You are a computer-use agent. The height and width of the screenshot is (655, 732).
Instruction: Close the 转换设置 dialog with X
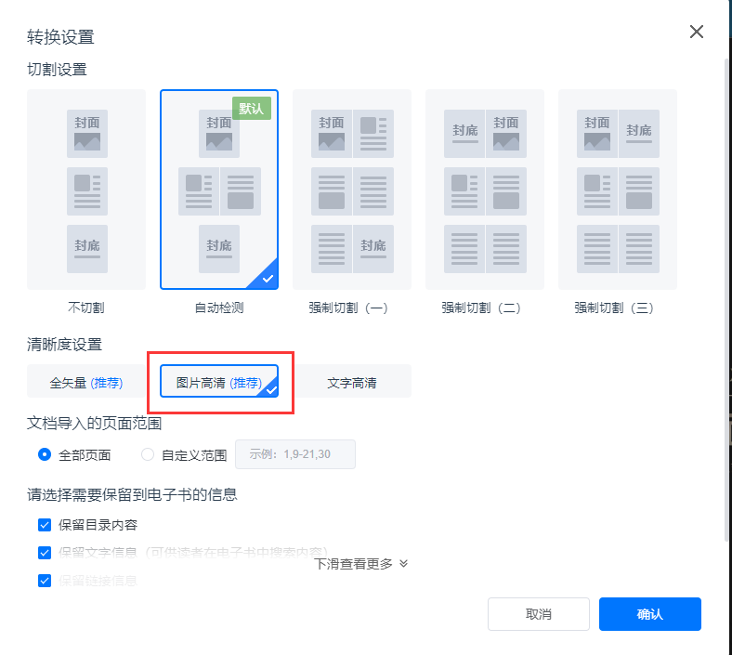pyautogui.click(x=697, y=33)
